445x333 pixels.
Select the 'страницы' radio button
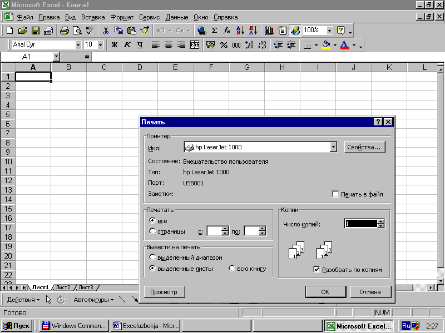point(152,231)
